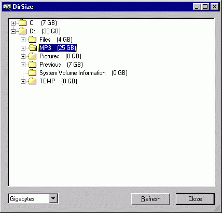Screen dimensions: 222x213
Task: Click the DirSize title bar app icon
Action: click(7, 7)
